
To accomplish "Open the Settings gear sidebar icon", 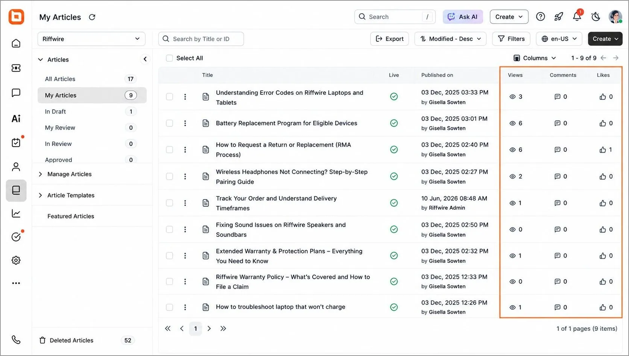I will point(16,260).
